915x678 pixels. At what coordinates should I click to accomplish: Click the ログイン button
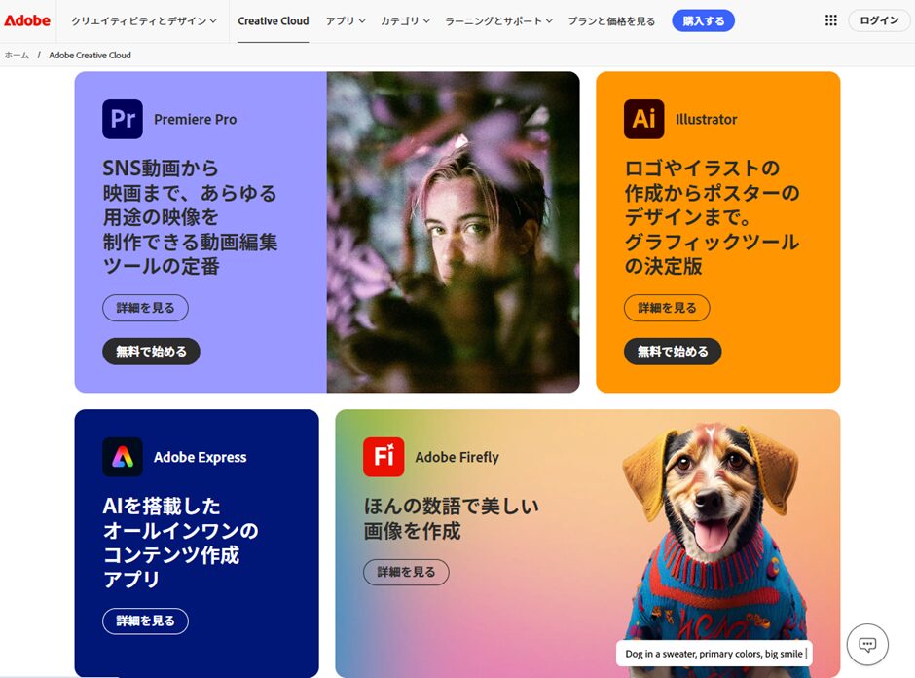[x=879, y=20]
